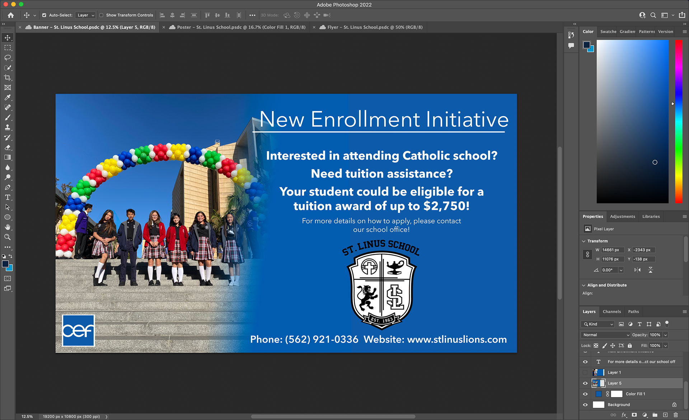689x420 pixels.
Task: Select the Gradient tool
Action: pyautogui.click(x=8, y=158)
